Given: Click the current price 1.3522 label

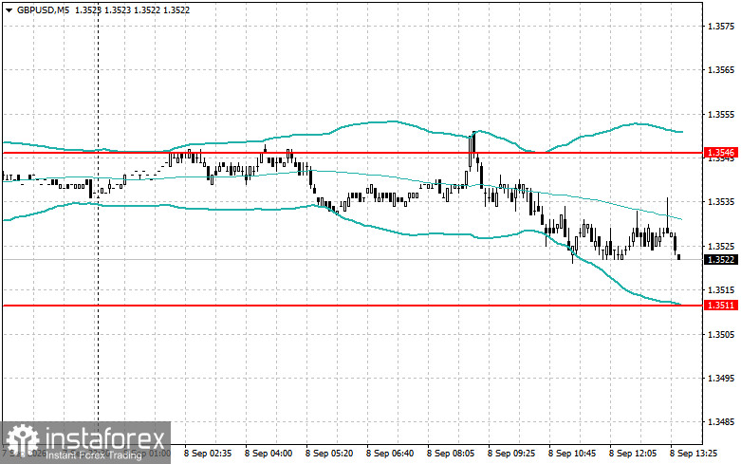Looking at the screenshot, I should 721,259.
